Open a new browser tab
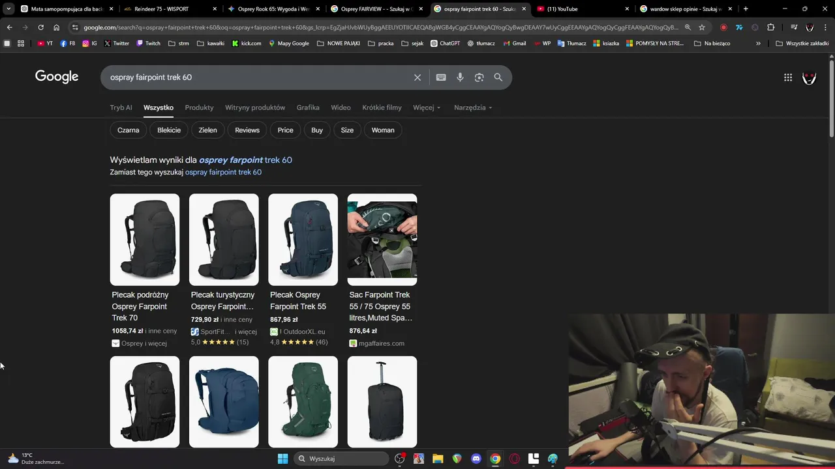Screen dimensions: 835x469 point(746,9)
